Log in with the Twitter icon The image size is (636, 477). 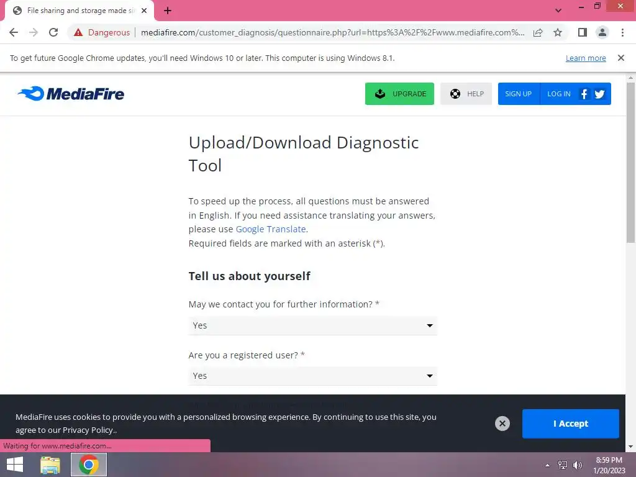tap(599, 94)
